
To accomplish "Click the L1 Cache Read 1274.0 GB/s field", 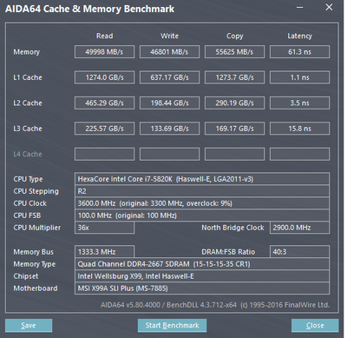I will point(104,77).
